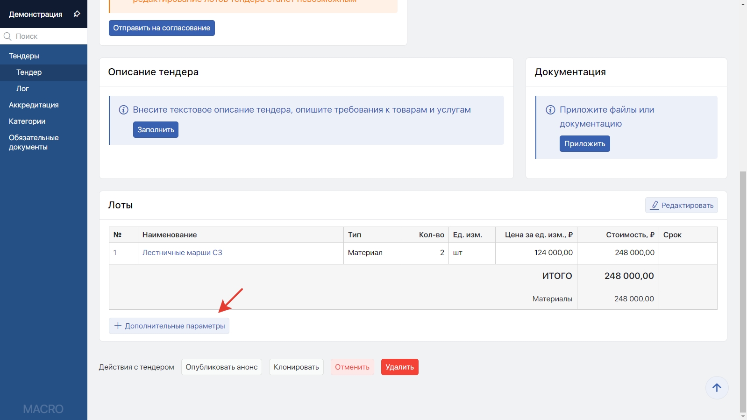
Task: Open Категории from the sidebar
Action: (x=27, y=121)
